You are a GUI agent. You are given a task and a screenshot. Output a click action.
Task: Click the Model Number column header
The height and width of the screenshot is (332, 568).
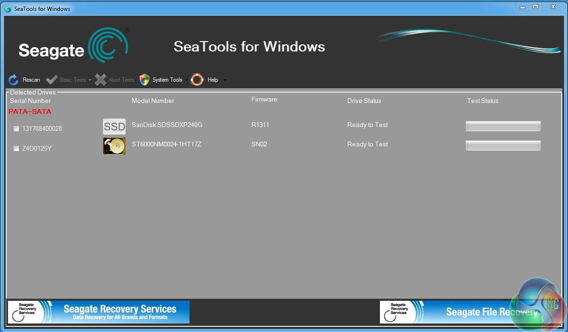click(x=153, y=101)
